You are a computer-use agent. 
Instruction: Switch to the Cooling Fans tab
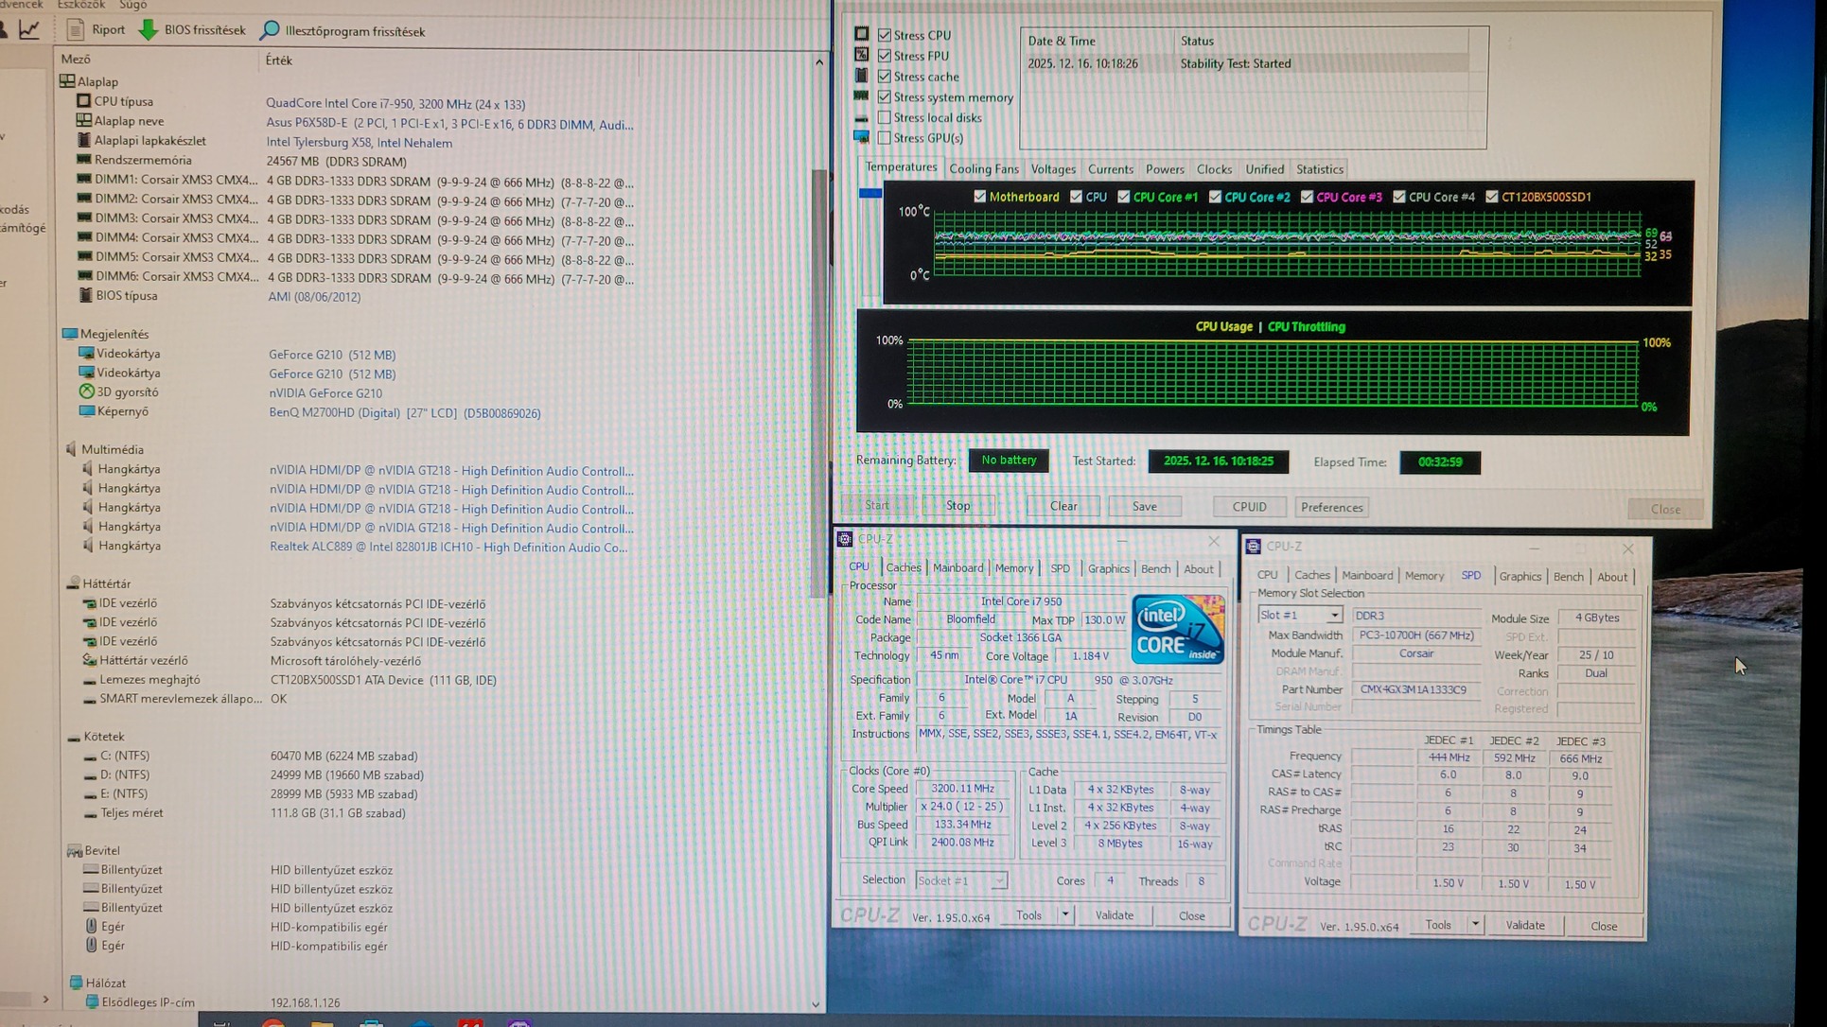tap(983, 169)
